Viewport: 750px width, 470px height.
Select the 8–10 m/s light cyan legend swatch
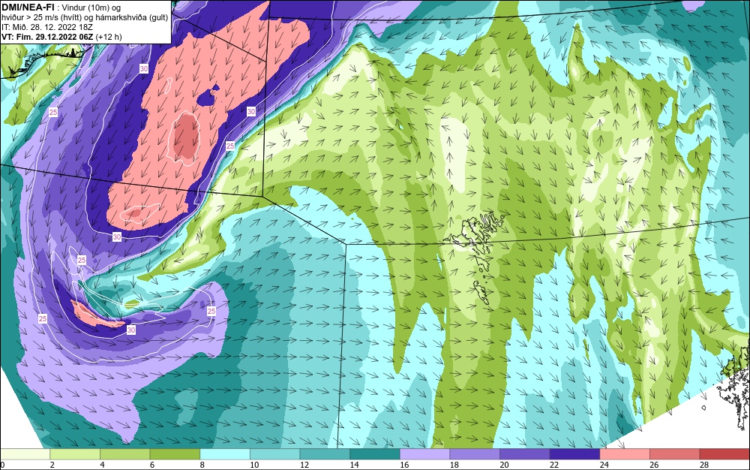click(x=225, y=454)
